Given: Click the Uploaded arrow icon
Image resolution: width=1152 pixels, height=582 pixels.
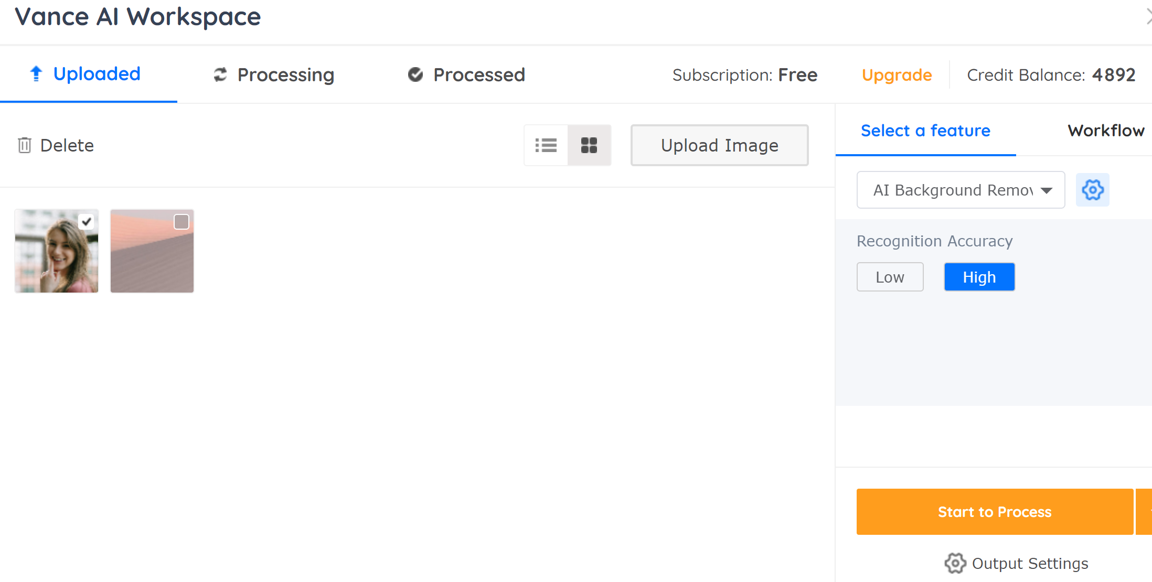Looking at the screenshot, I should [x=36, y=74].
